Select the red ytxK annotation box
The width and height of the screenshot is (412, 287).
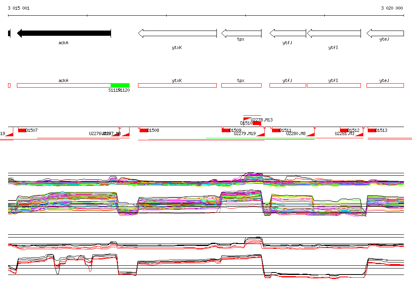point(177,85)
